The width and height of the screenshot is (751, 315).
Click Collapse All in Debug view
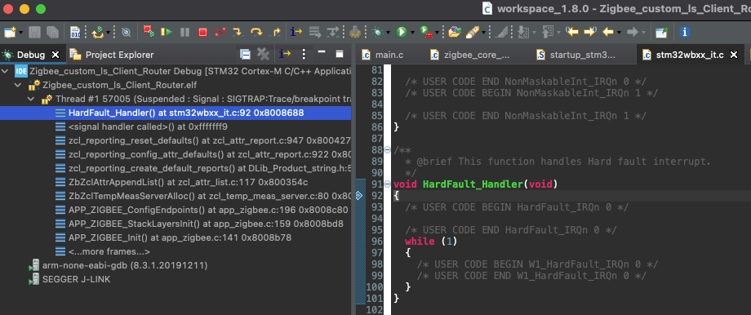(245, 54)
